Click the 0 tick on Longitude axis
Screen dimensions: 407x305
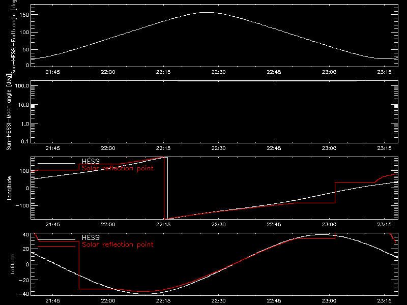click(x=27, y=188)
